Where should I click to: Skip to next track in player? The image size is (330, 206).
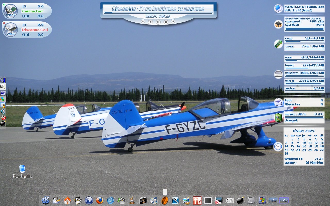pos(173,21)
